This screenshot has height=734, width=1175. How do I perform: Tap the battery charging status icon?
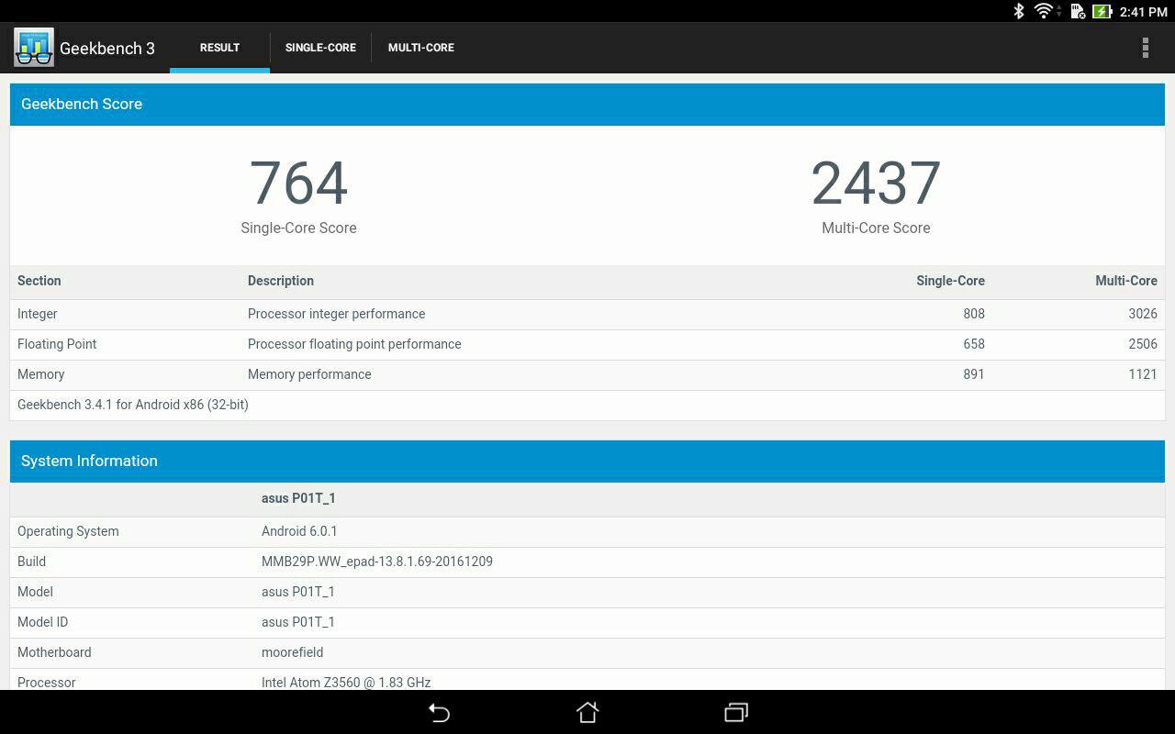[x=1102, y=11]
